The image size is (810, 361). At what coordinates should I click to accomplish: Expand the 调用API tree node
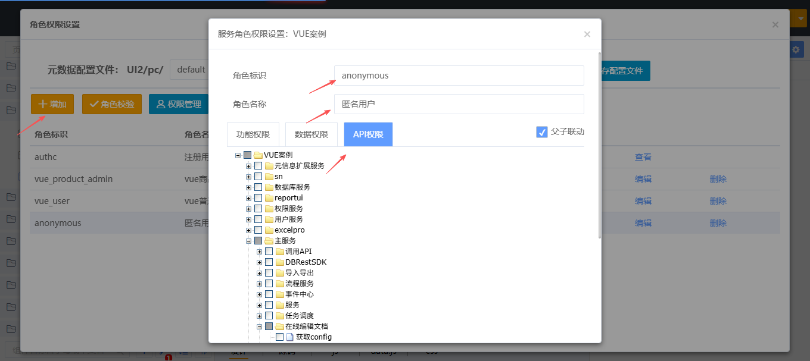click(x=259, y=252)
